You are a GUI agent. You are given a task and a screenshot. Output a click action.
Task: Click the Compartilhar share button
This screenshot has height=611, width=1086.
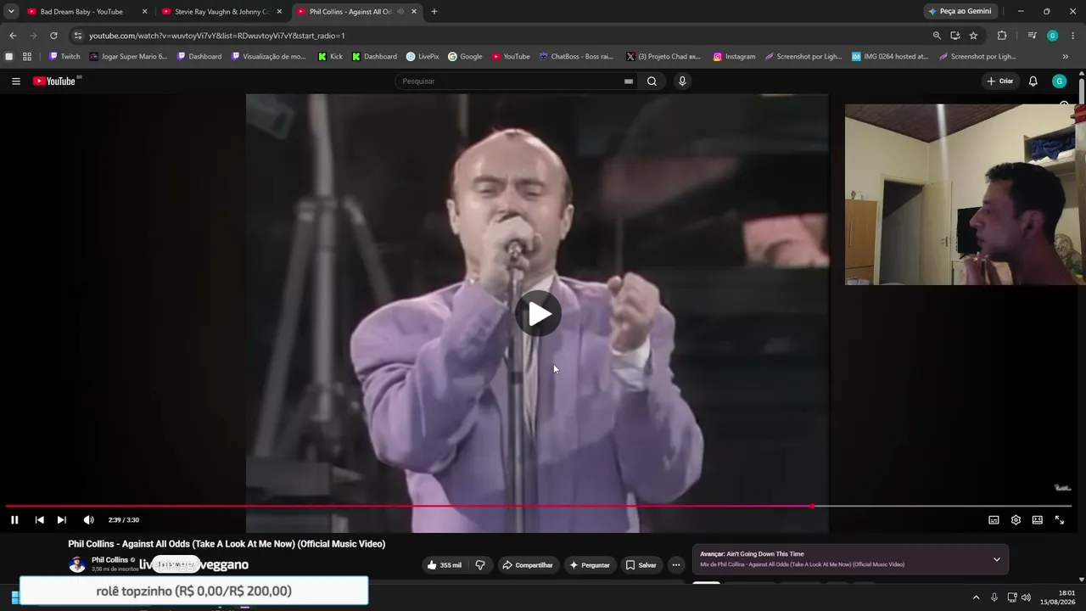click(x=527, y=565)
